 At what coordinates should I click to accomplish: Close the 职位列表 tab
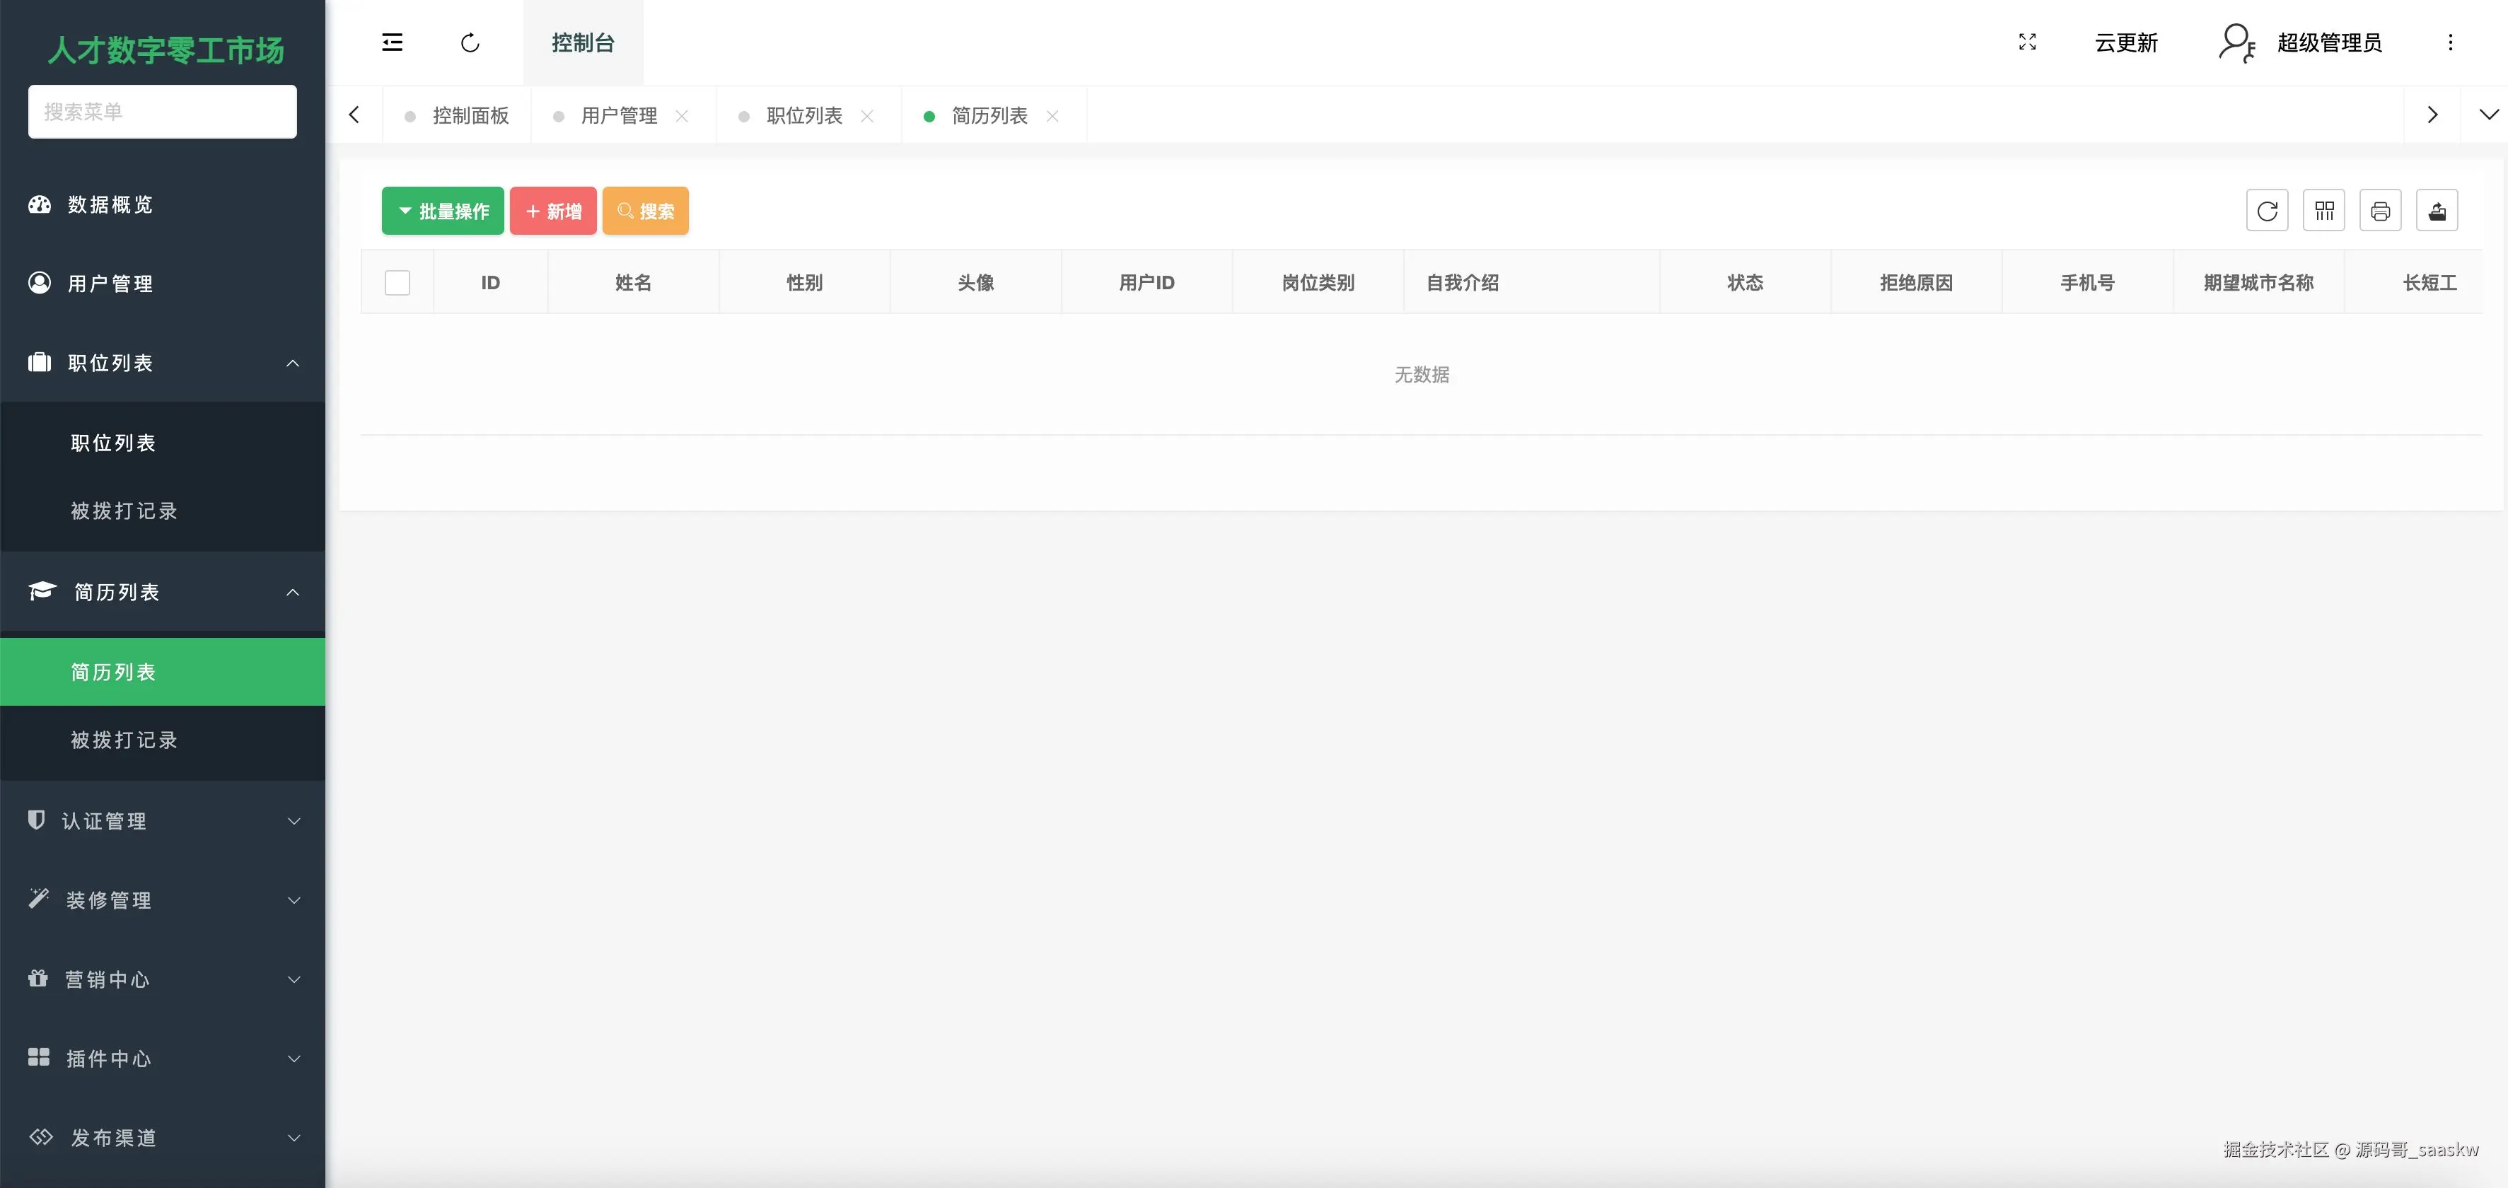[x=866, y=116]
